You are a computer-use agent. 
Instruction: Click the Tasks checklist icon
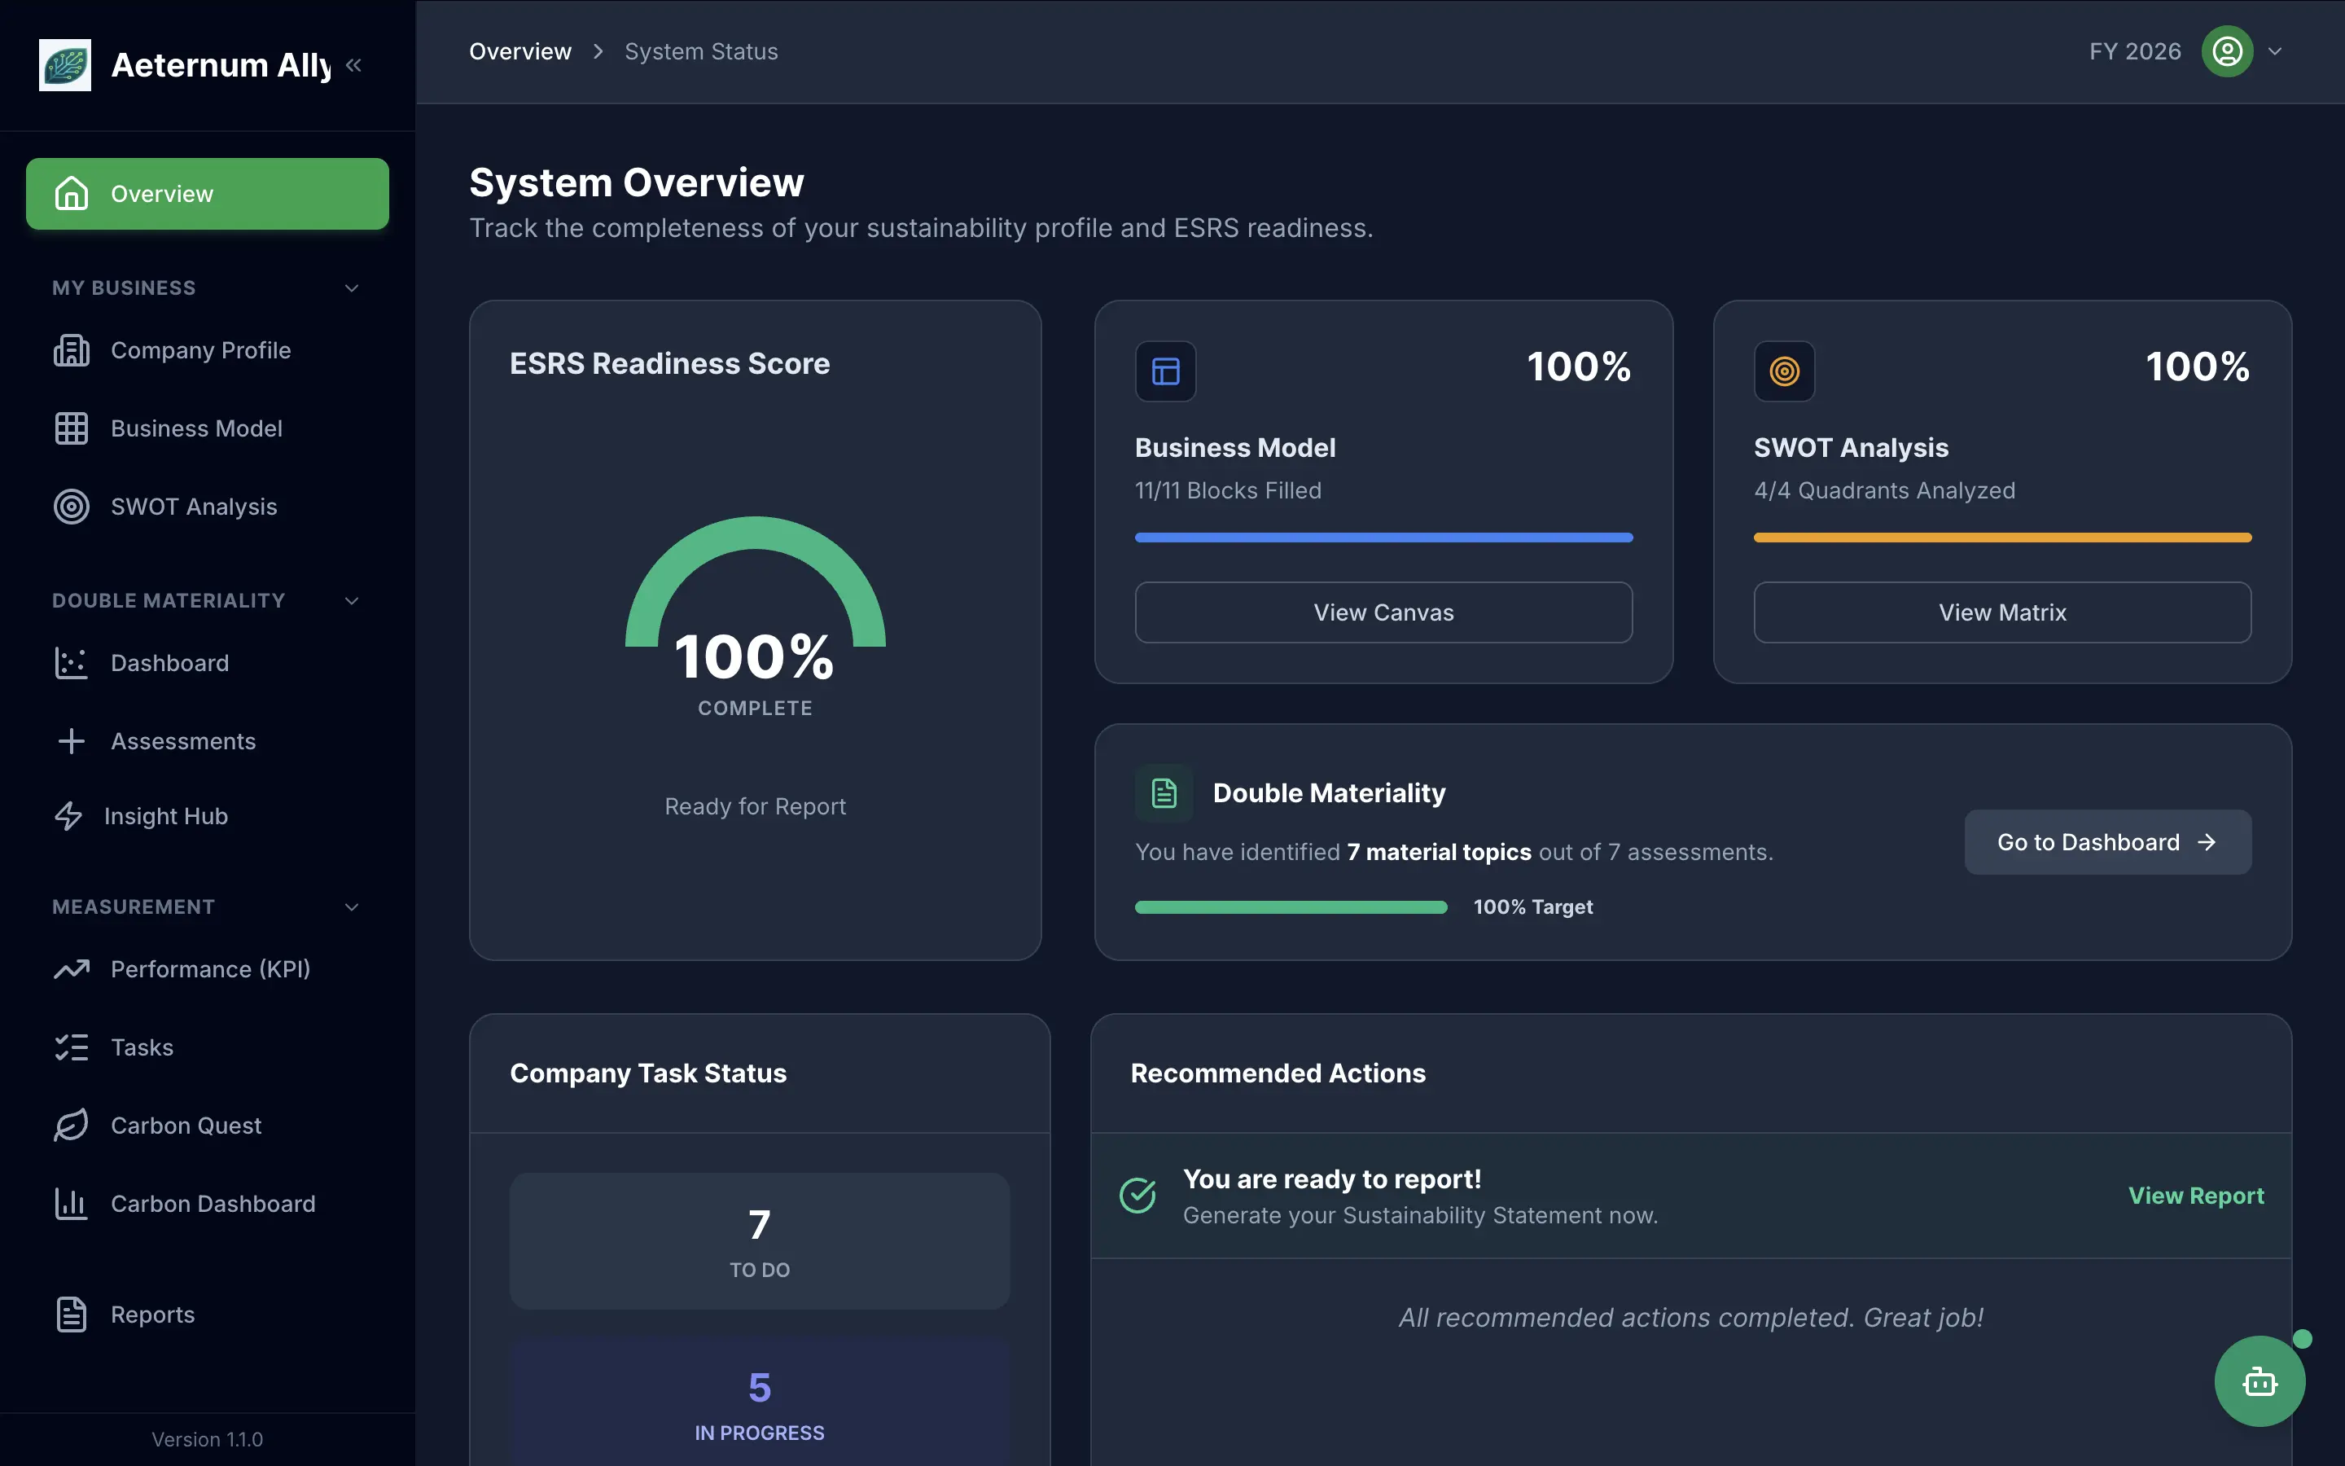72,1047
